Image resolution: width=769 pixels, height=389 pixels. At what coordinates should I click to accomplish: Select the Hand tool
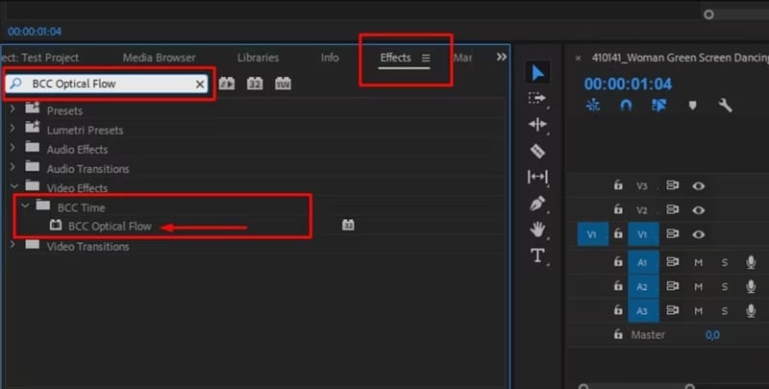pyautogui.click(x=537, y=229)
